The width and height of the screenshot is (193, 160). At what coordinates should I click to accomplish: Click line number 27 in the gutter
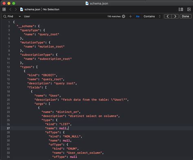pyautogui.click(x=8, y=128)
